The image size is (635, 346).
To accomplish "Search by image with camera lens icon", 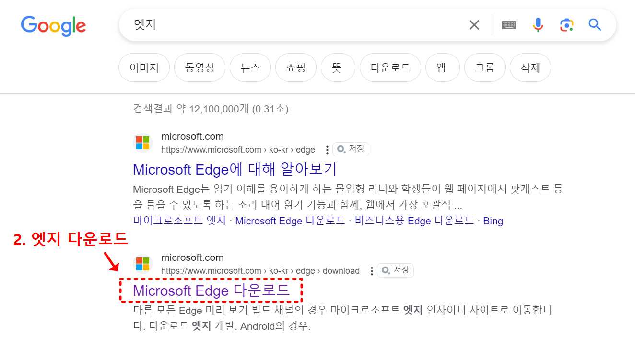I will [x=566, y=25].
